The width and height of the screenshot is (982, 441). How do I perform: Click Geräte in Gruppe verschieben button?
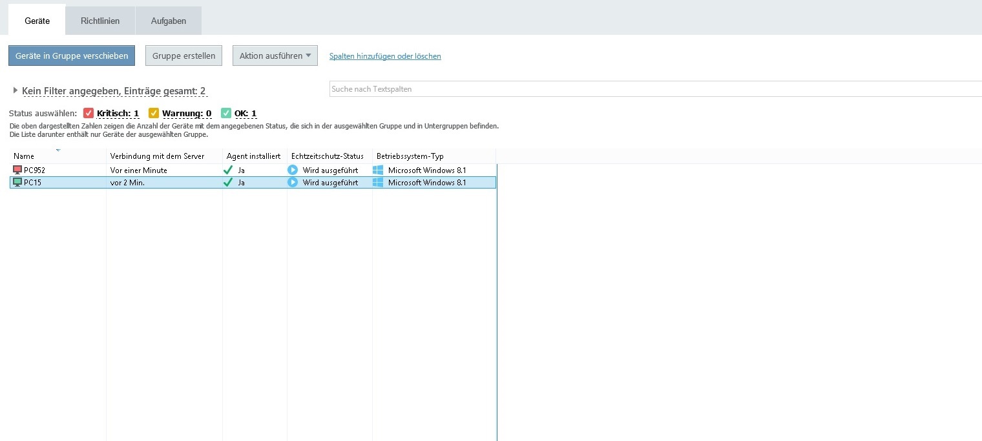click(72, 56)
